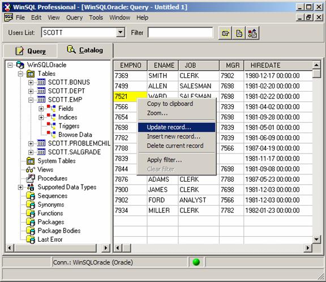Expand the SCOTT.DEPT table node
Image resolution: width=326 pixels, height=282 pixels.
pos(31,91)
